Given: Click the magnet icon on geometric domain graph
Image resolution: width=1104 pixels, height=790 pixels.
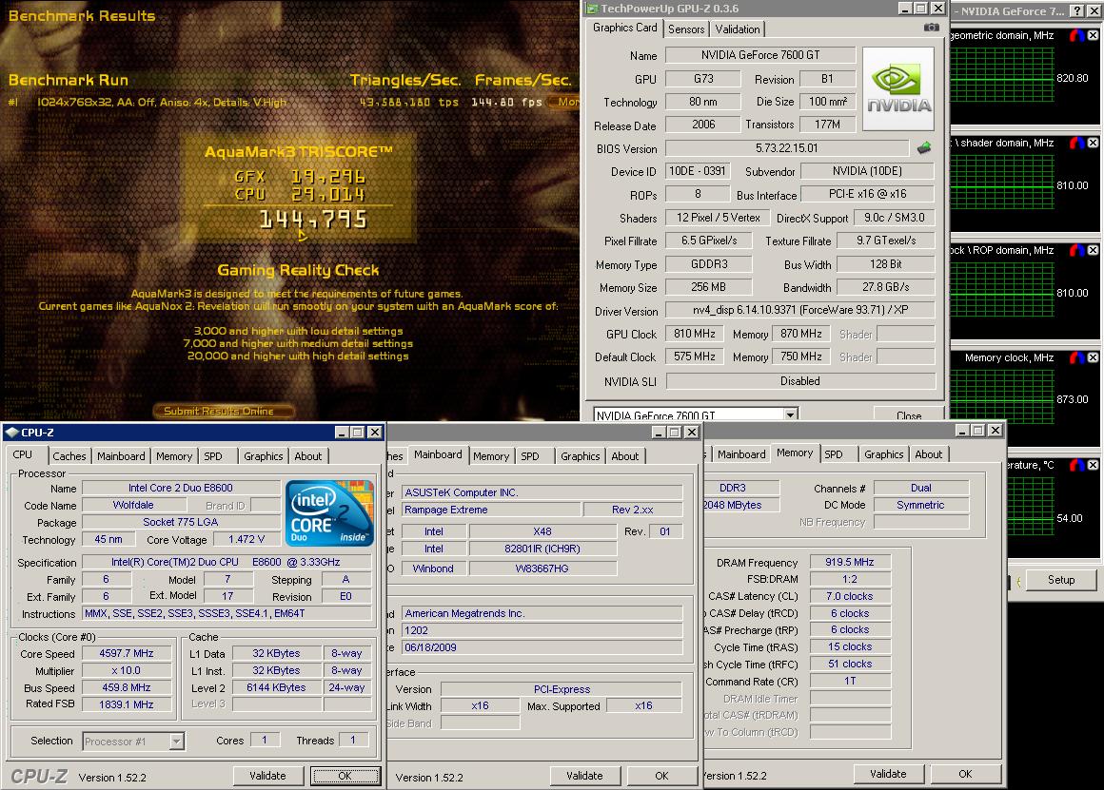Looking at the screenshot, I should click(x=1077, y=35).
